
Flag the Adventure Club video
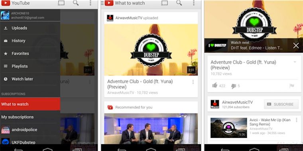click(292, 86)
